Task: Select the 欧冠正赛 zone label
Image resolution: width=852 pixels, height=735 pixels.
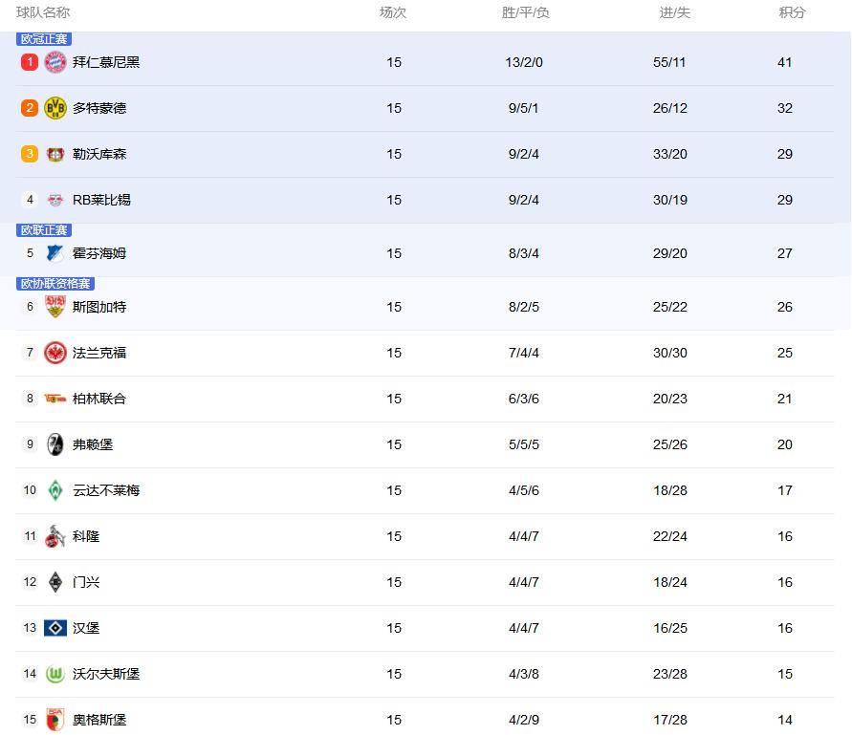Action: click(x=44, y=39)
